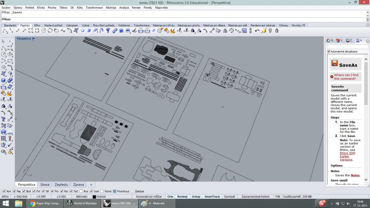The height and width of the screenshot is (208, 370).
Task: Toggle the Bod osnap checkbox
Action: [x=24, y=191]
